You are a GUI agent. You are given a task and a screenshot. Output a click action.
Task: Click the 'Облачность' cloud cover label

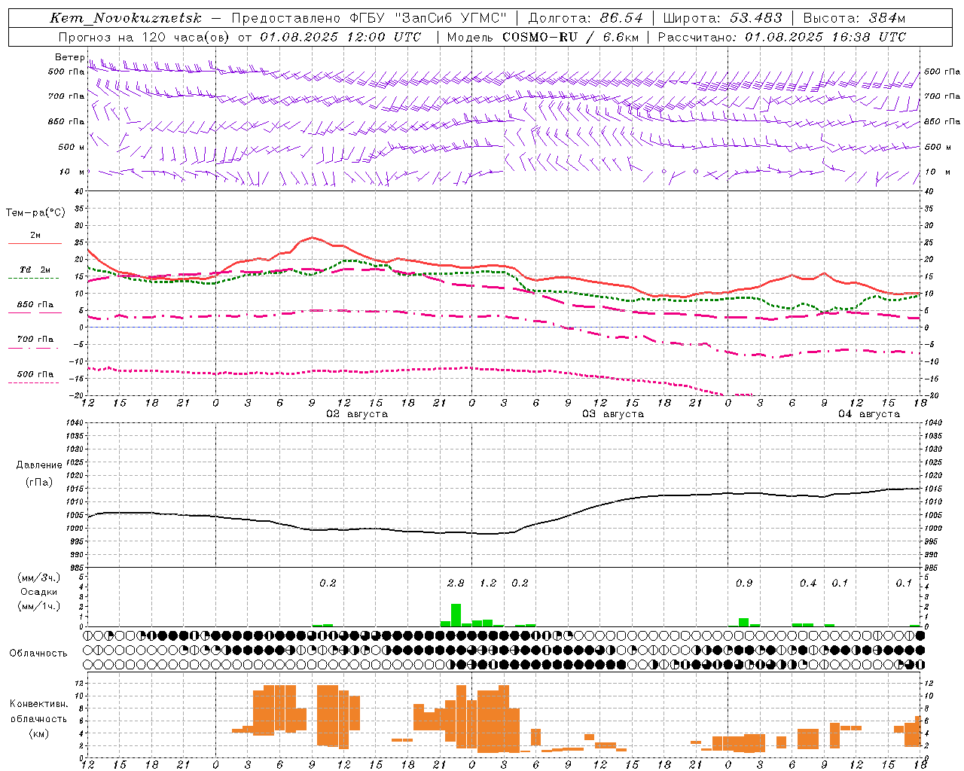pyautogui.click(x=38, y=654)
